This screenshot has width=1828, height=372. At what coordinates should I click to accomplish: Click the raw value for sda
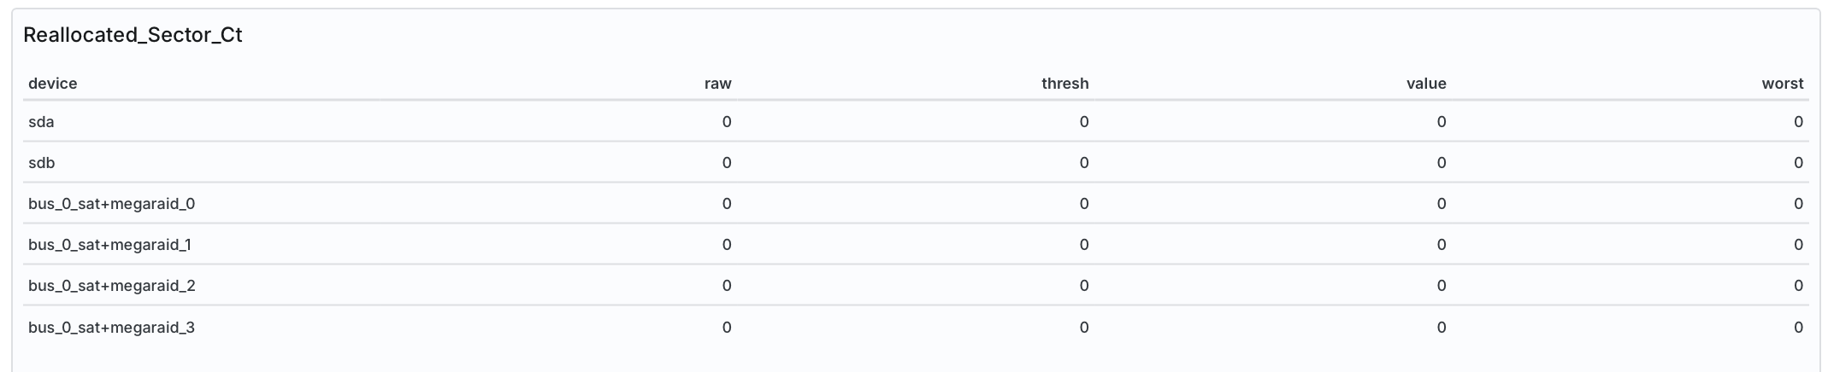pos(727,122)
